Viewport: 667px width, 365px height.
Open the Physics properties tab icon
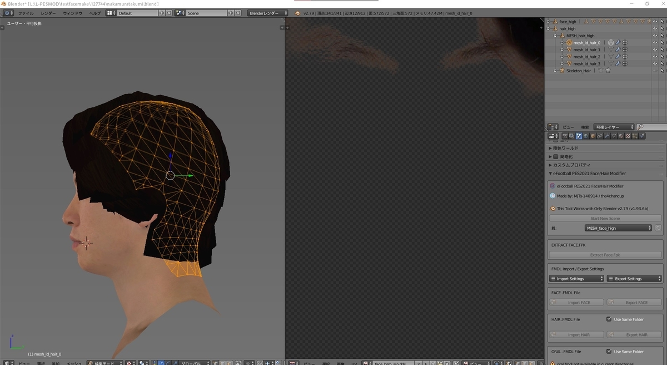642,136
